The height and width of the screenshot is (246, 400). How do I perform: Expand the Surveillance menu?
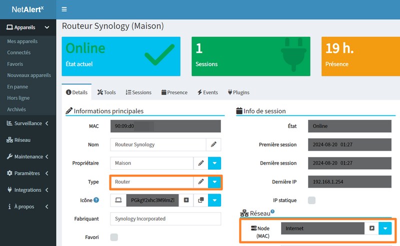tap(28, 123)
